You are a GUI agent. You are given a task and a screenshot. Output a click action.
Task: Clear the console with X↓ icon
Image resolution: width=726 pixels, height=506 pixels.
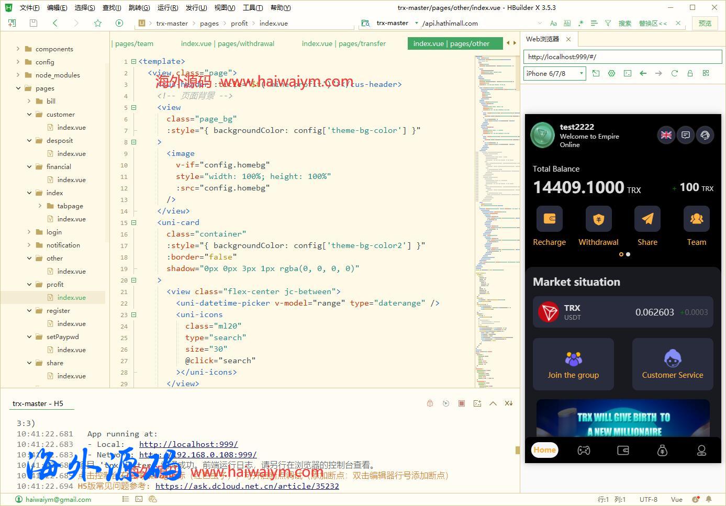click(508, 403)
